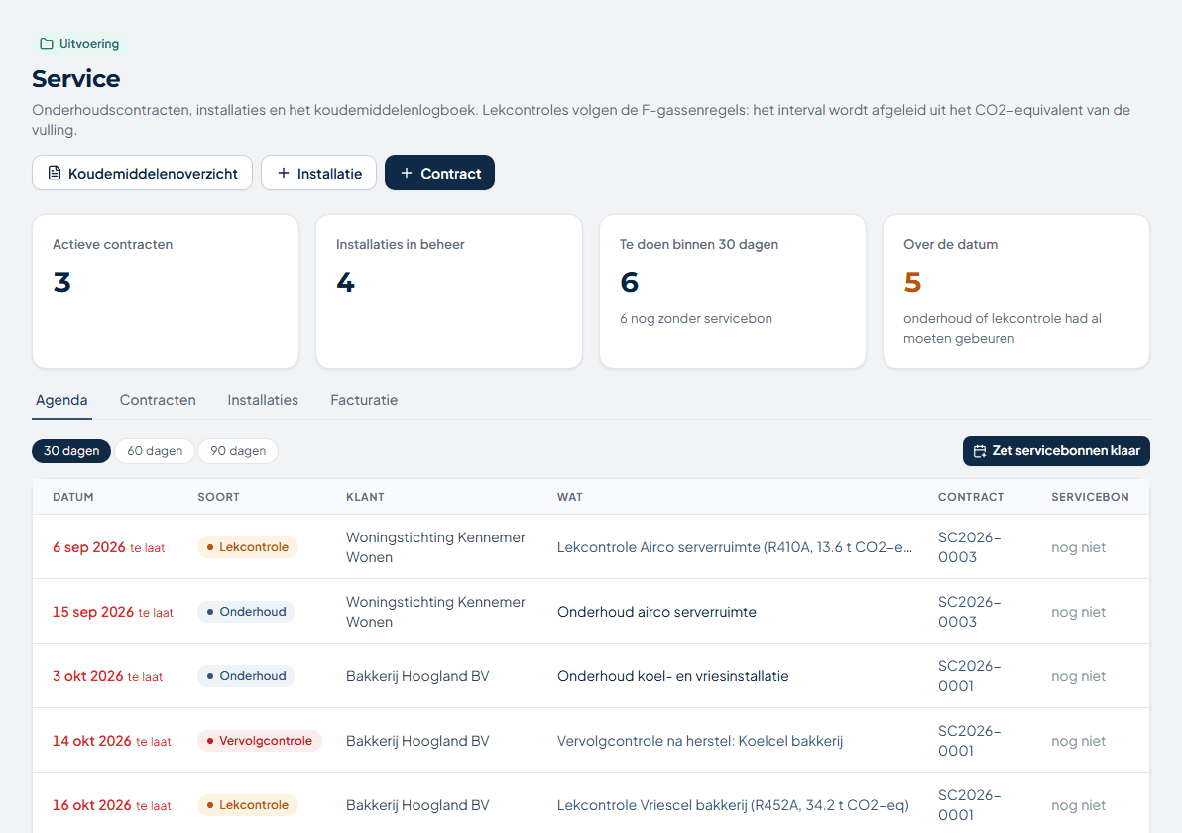This screenshot has height=833, width=1182.
Task: Click the Installaties in beheer card
Action: [x=449, y=292]
